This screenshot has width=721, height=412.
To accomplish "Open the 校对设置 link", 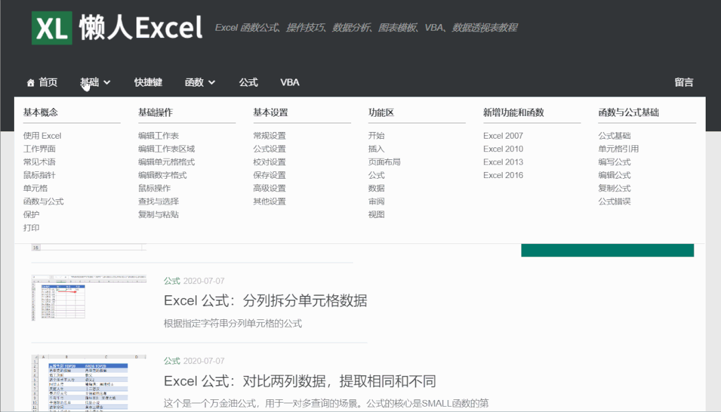I will (270, 162).
